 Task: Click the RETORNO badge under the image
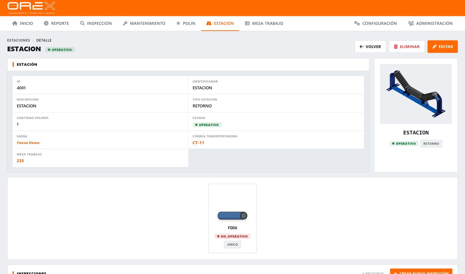point(431,144)
